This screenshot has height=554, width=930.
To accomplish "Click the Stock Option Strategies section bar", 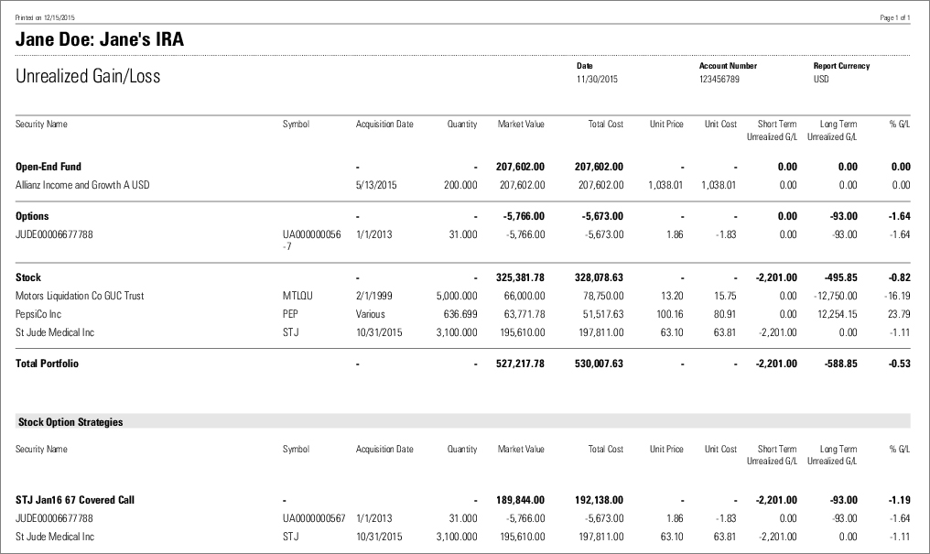I will tap(462, 422).
